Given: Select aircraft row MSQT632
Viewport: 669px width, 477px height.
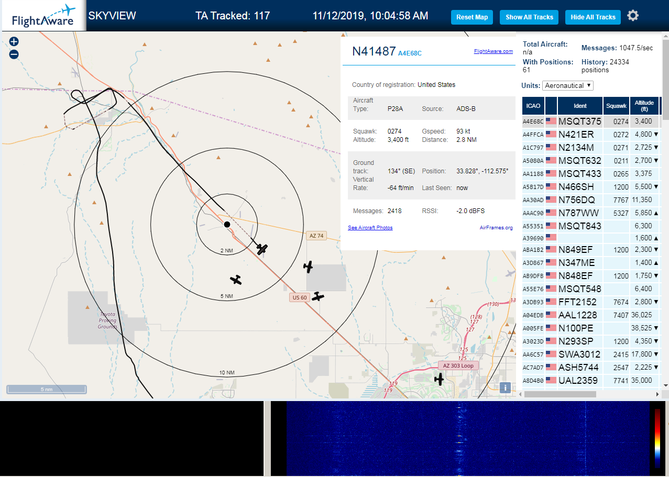Looking at the screenshot, I should tap(591, 160).
